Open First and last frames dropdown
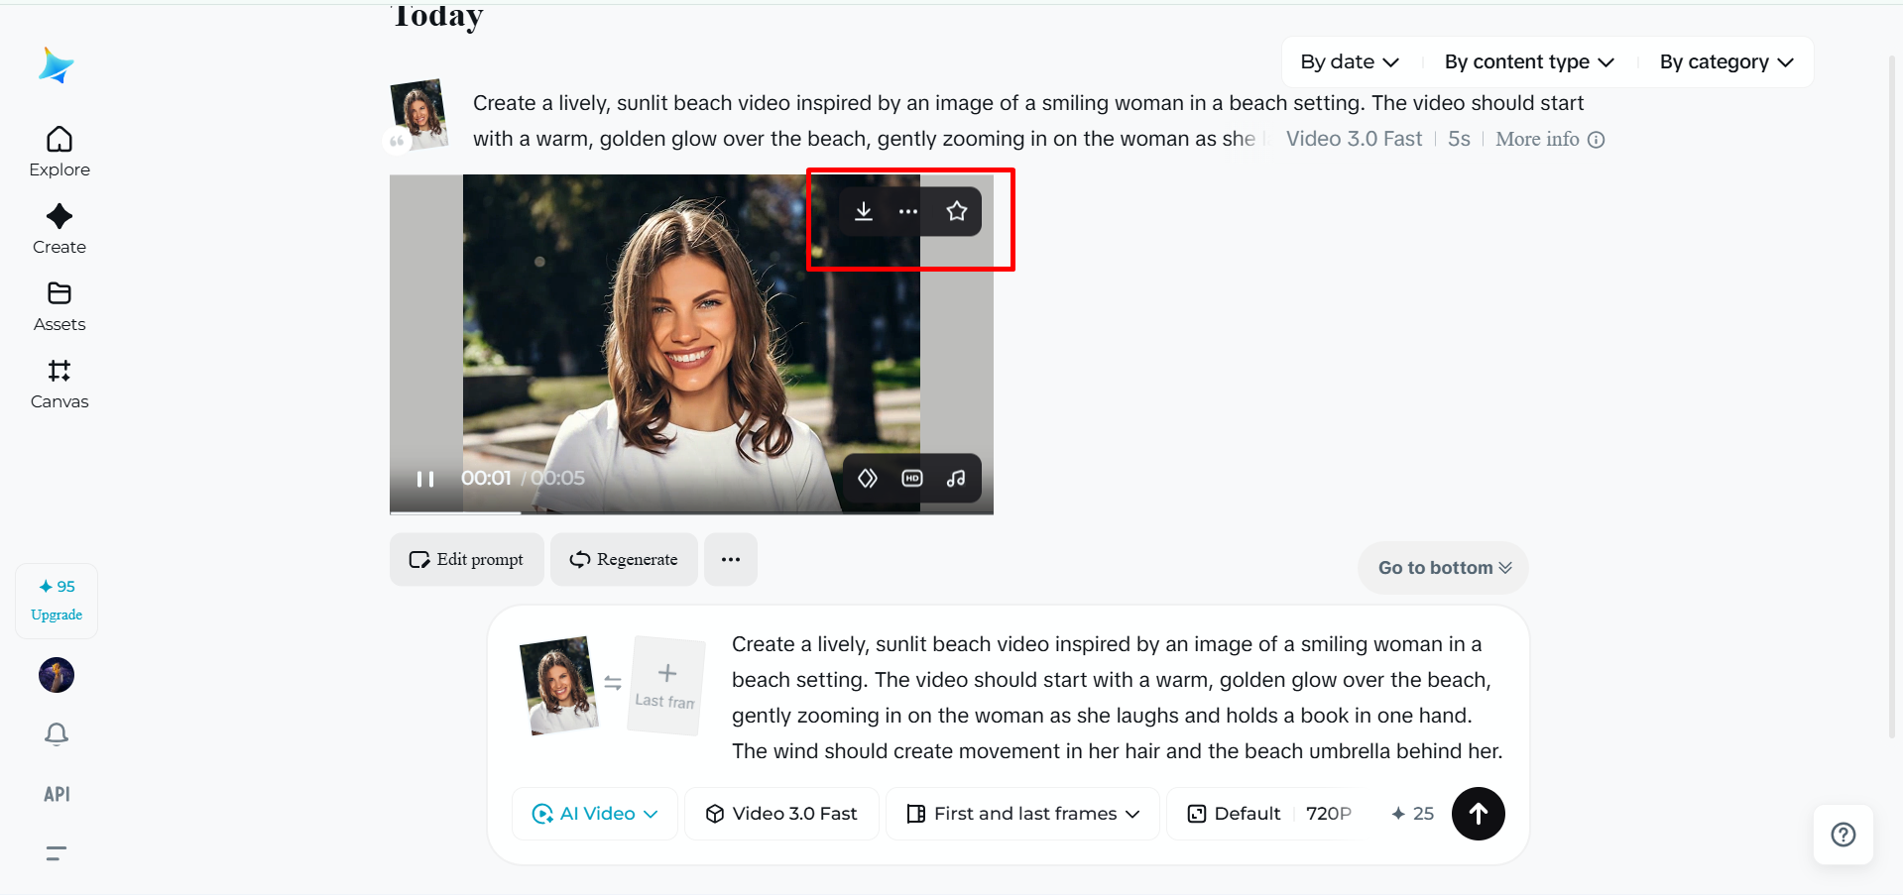Viewport: 1903px width, 895px height. [1022, 814]
